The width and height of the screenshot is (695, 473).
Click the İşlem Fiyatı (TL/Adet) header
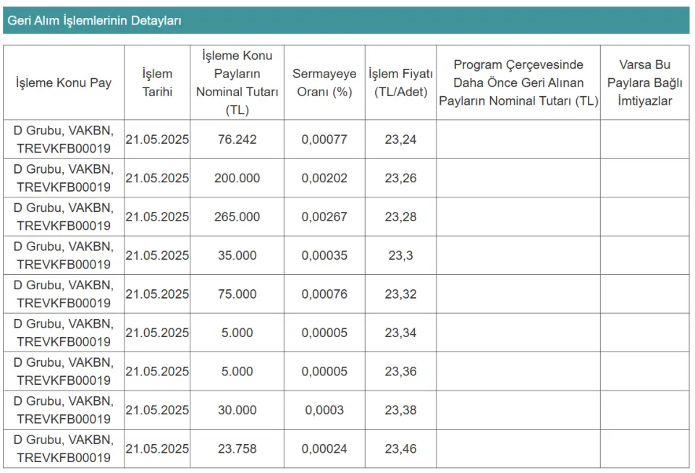pos(400,82)
